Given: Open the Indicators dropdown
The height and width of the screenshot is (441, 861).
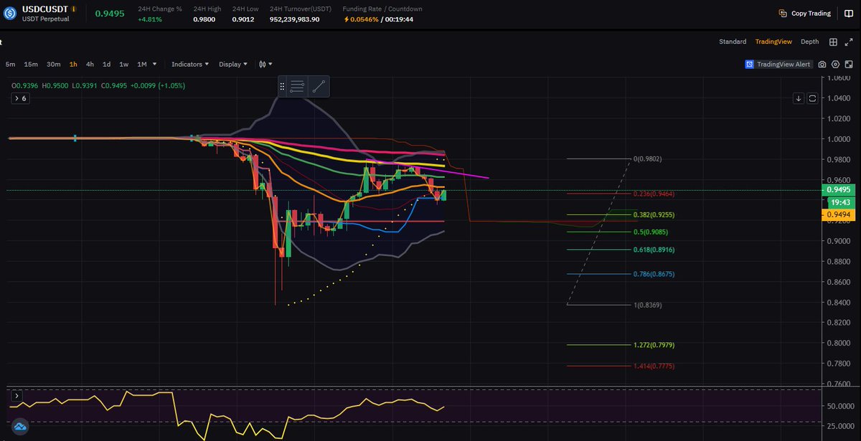Looking at the screenshot, I should 188,64.
